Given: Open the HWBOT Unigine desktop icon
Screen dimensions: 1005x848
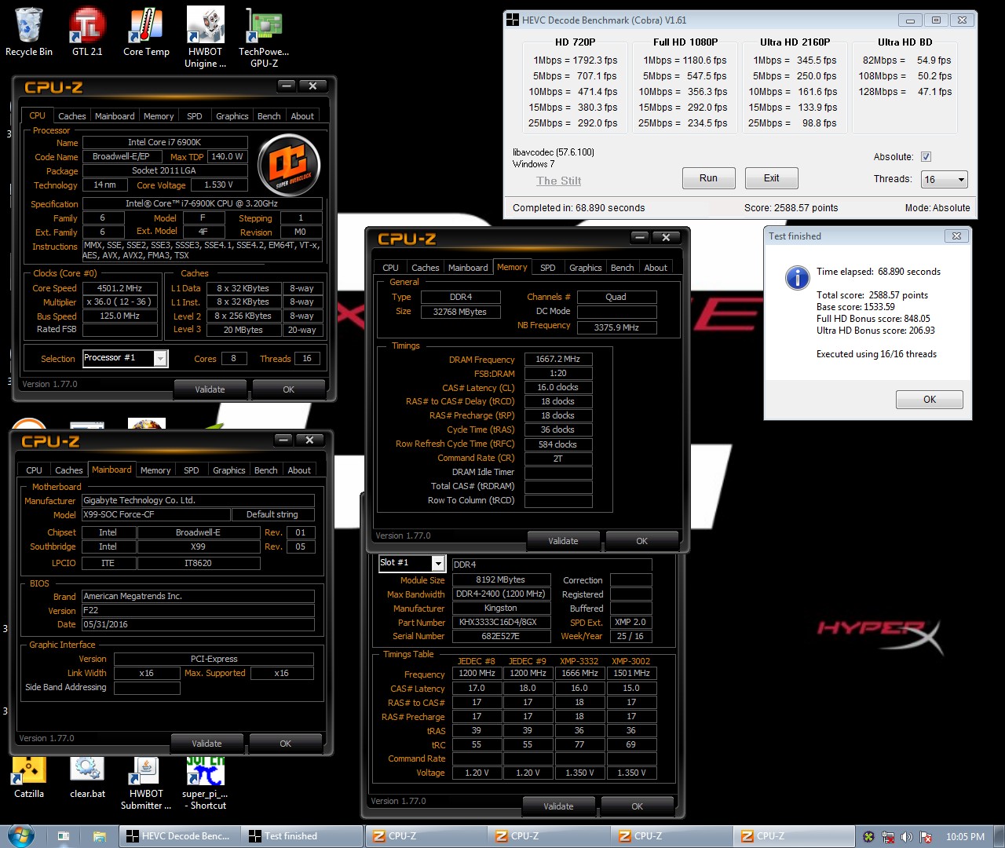Looking at the screenshot, I should click(x=205, y=38).
